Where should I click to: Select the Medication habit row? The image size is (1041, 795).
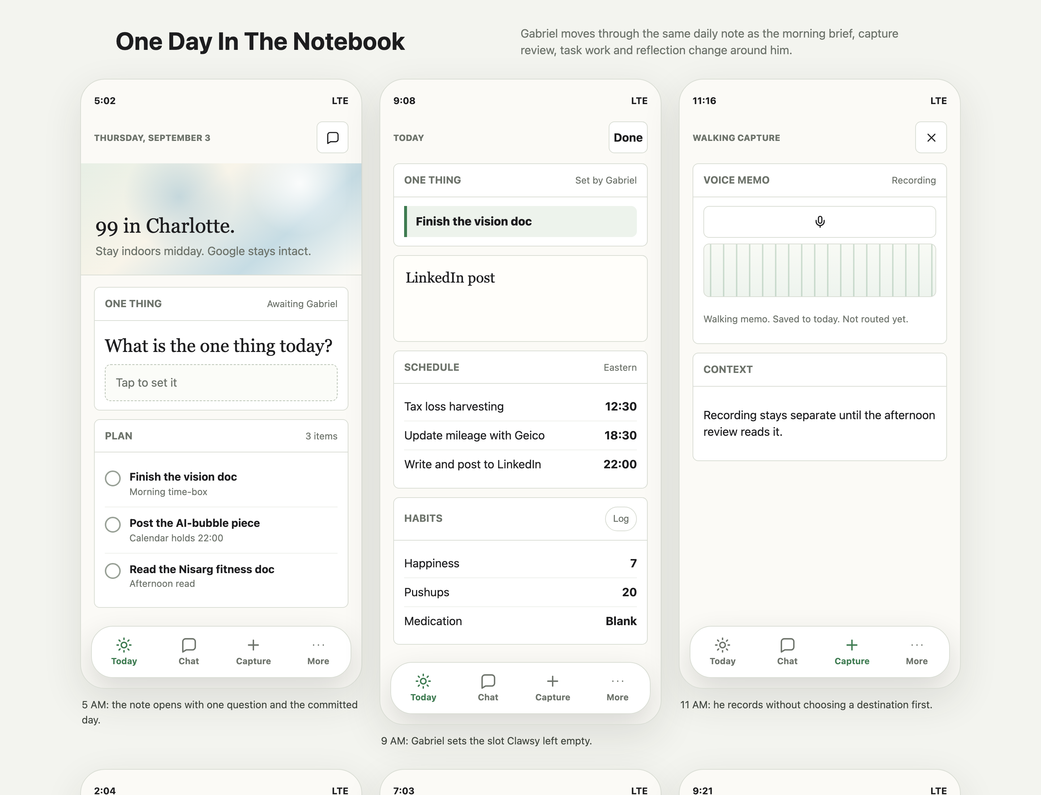520,621
